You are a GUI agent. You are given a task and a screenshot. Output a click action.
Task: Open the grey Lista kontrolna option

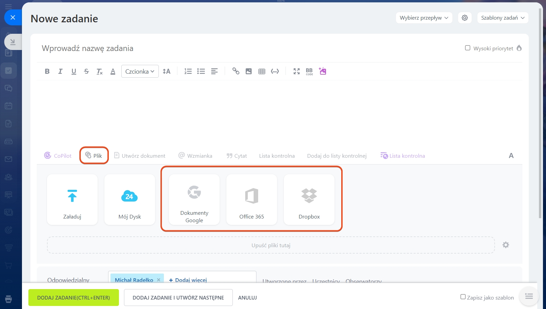point(277,156)
